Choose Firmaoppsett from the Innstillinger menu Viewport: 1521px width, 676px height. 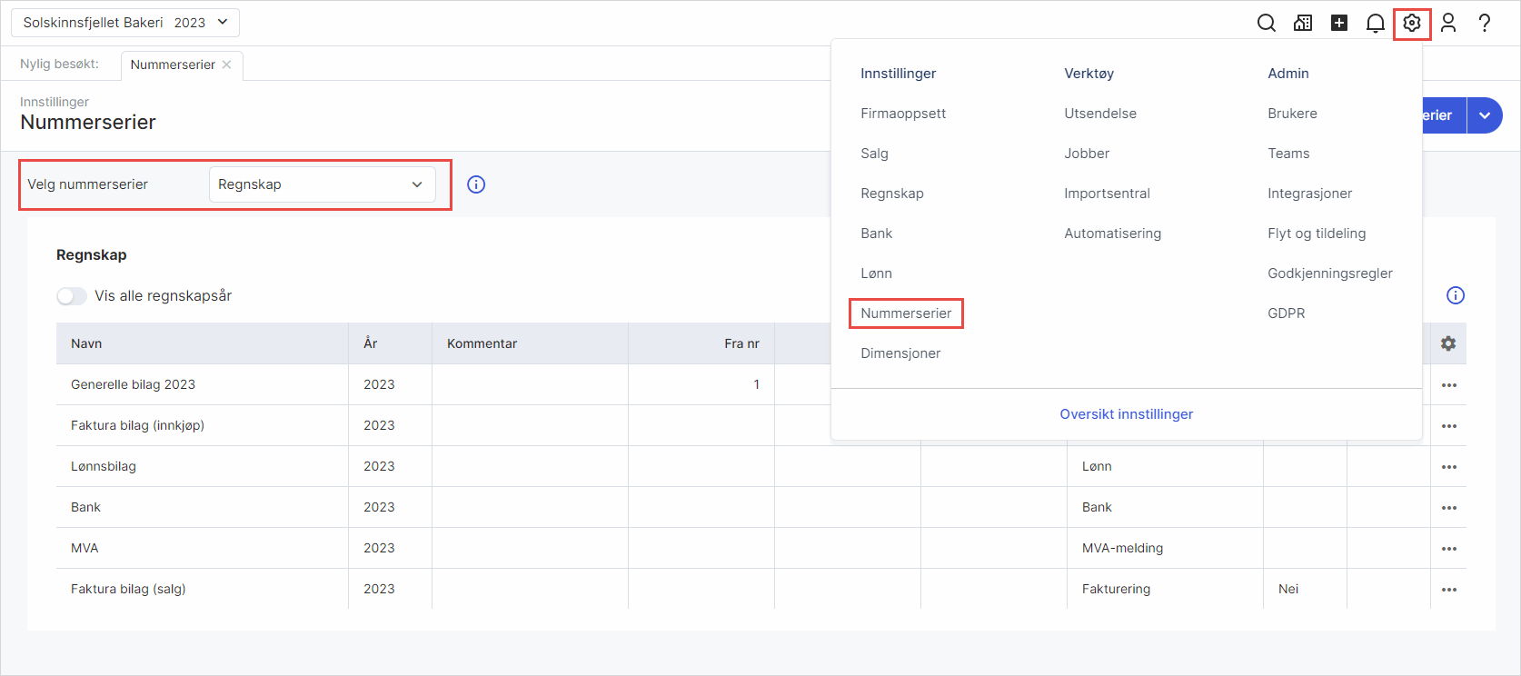pos(903,114)
